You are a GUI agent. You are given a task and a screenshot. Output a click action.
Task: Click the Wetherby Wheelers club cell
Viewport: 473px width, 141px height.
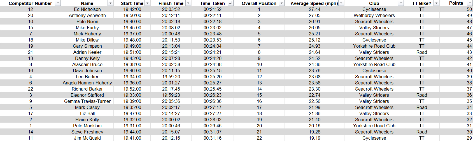coord(374,16)
